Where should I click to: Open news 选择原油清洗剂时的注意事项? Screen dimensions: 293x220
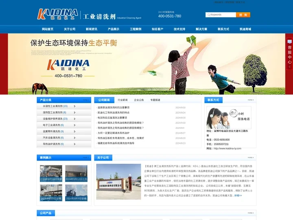pos(114,108)
